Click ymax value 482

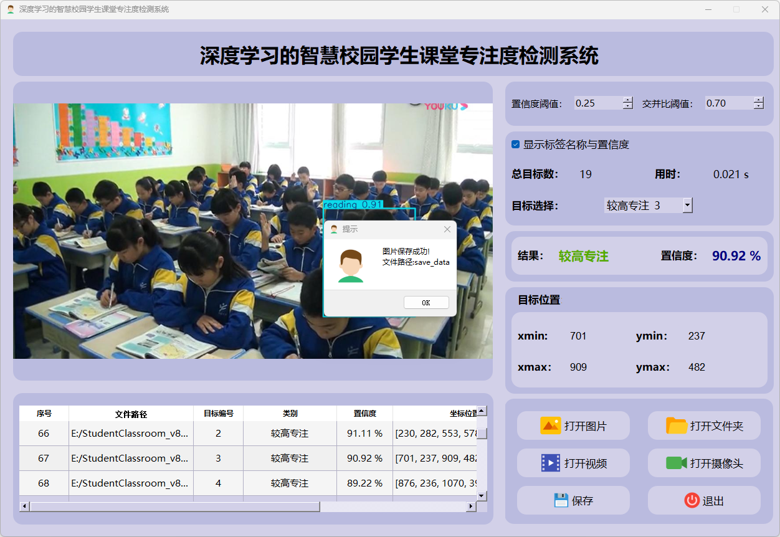[x=697, y=368]
